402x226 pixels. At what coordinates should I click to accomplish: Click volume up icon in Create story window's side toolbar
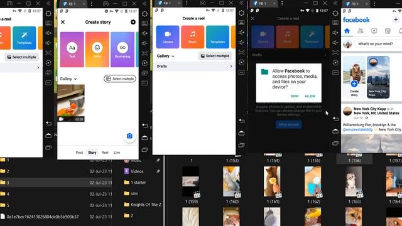(144, 33)
